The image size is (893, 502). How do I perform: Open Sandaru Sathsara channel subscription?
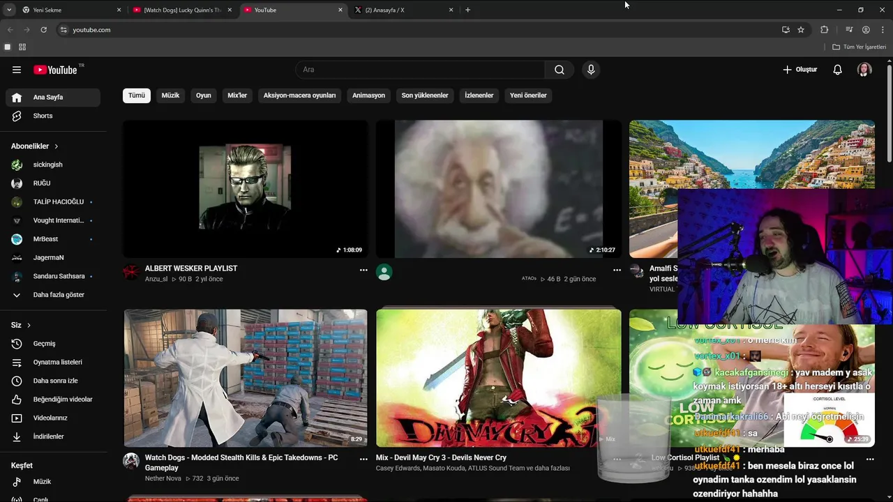(53, 276)
